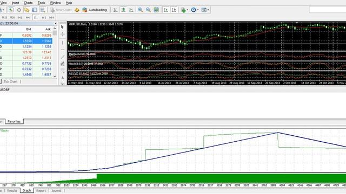Select the H1 timeframe

pyautogui.click(x=20, y=17)
